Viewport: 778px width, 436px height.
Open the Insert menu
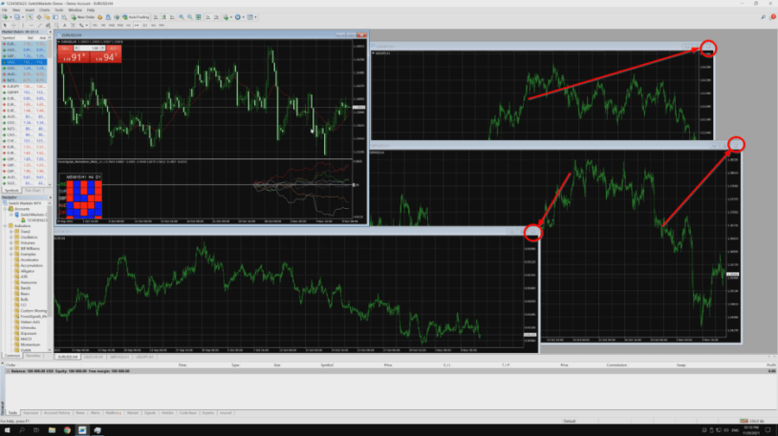tap(29, 9)
